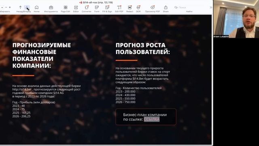Open the OCR tool

point(138,9)
